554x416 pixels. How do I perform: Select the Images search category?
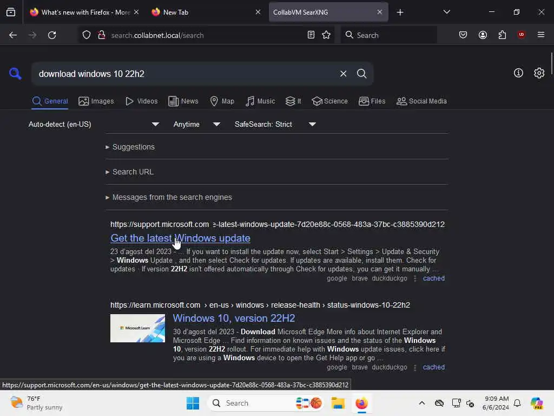(x=96, y=101)
